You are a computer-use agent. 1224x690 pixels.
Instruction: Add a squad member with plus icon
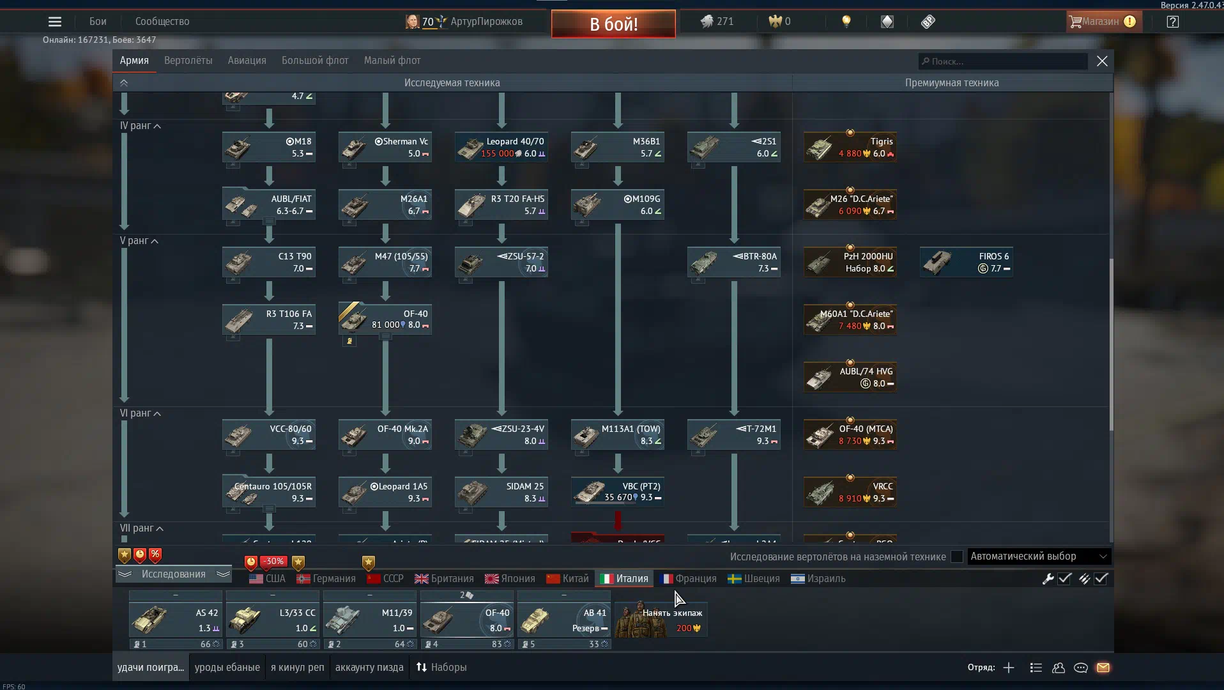click(1009, 668)
